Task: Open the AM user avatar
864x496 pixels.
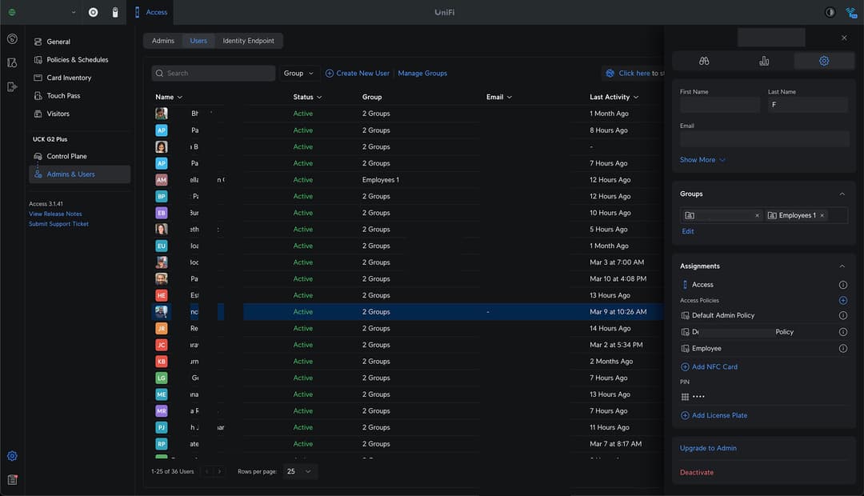Action: [162, 180]
